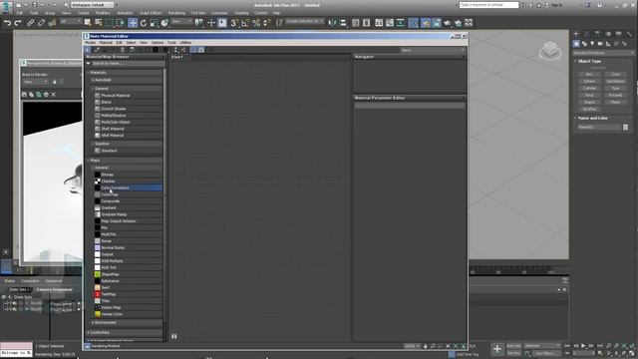The image size is (638, 359).
Task: Toggle the Percent Snap icon
Action: click(256, 23)
